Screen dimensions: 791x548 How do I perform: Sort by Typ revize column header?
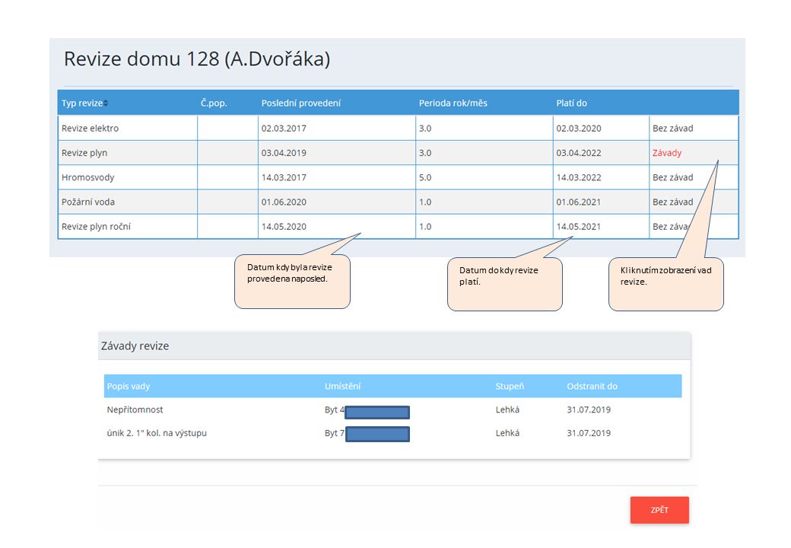tap(82, 104)
